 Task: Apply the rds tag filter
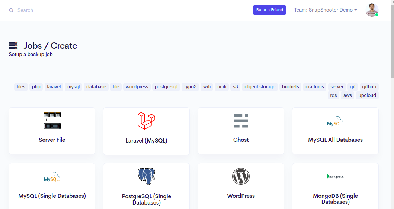[x=333, y=95]
